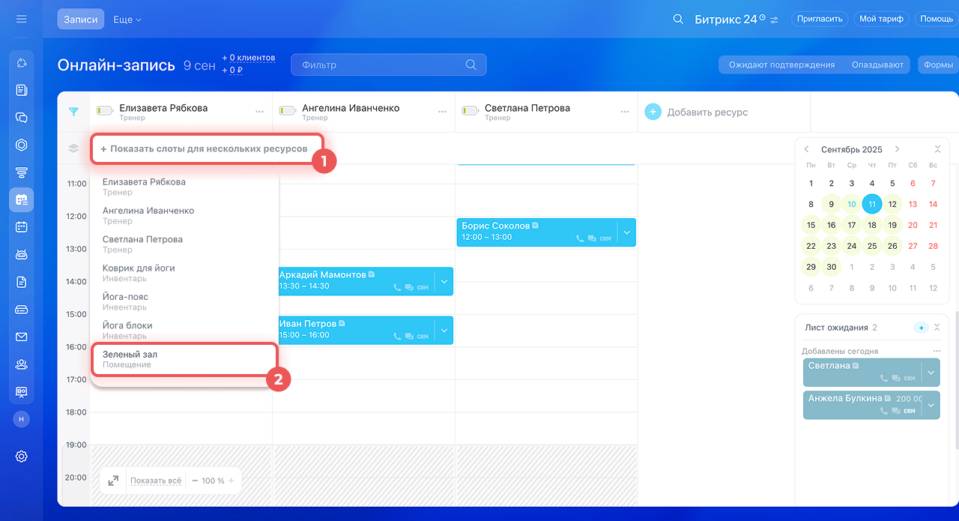Select the Записи tab

tap(80, 19)
